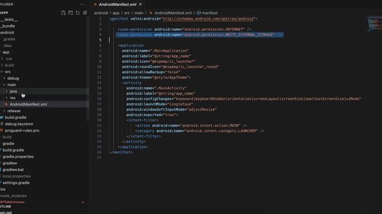Click the schemas.android.com URL on line 1
This screenshot has width=382, height=214.
pos(208,18)
